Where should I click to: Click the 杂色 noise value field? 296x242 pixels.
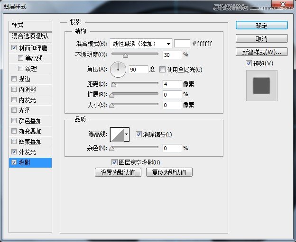172,148
